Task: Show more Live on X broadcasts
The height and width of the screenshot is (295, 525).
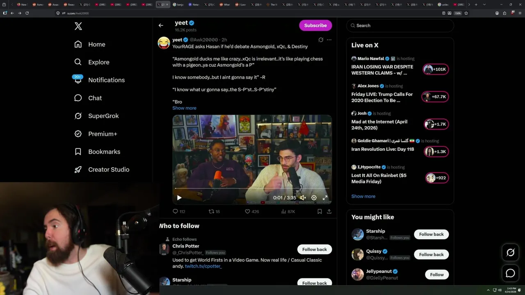Action: 363,196
